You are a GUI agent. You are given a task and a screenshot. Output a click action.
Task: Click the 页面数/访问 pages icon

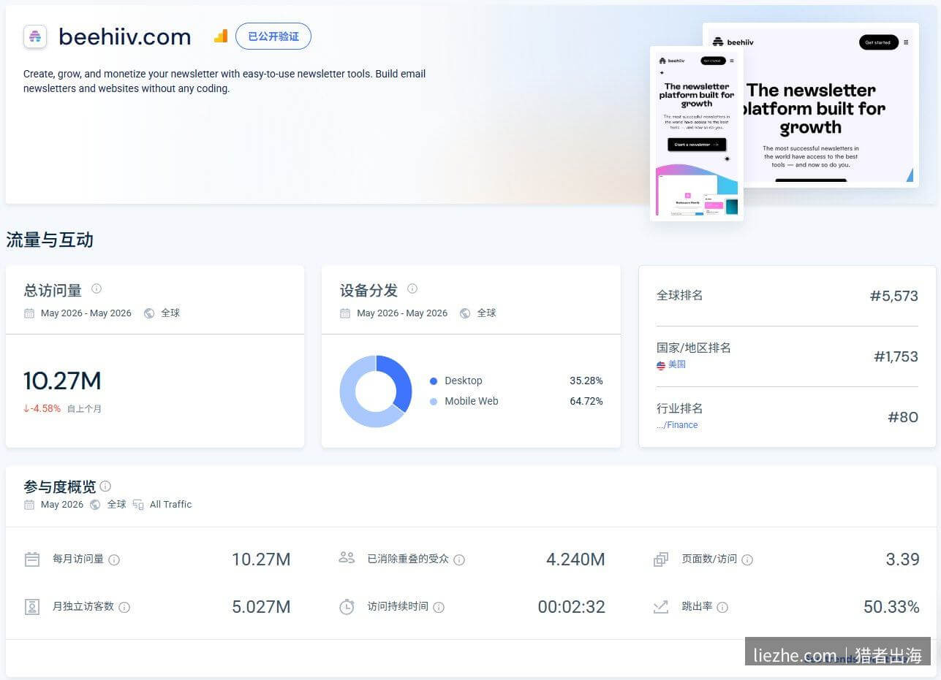pyautogui.click(x=661, y=559)
